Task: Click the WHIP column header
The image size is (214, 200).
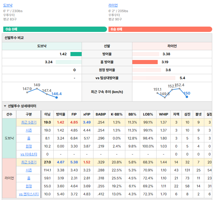Action: pos(164,114)
